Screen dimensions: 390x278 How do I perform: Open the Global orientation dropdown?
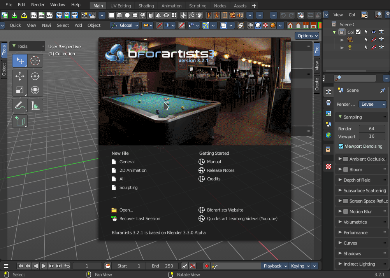[125, 25]
